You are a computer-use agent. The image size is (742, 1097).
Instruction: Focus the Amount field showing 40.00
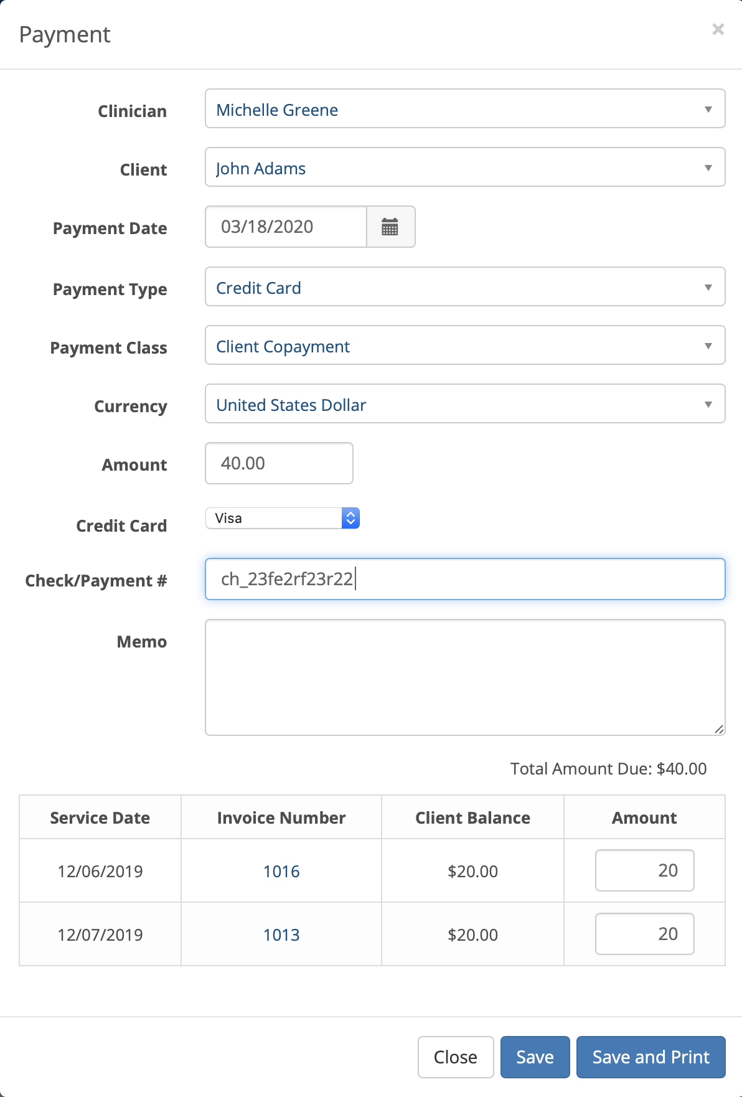pyautogui.click(x=279, y=463)
